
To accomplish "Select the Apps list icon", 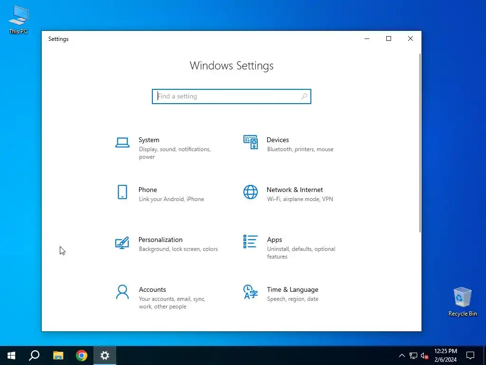I will pyautogui.click(x=251, y=241).
